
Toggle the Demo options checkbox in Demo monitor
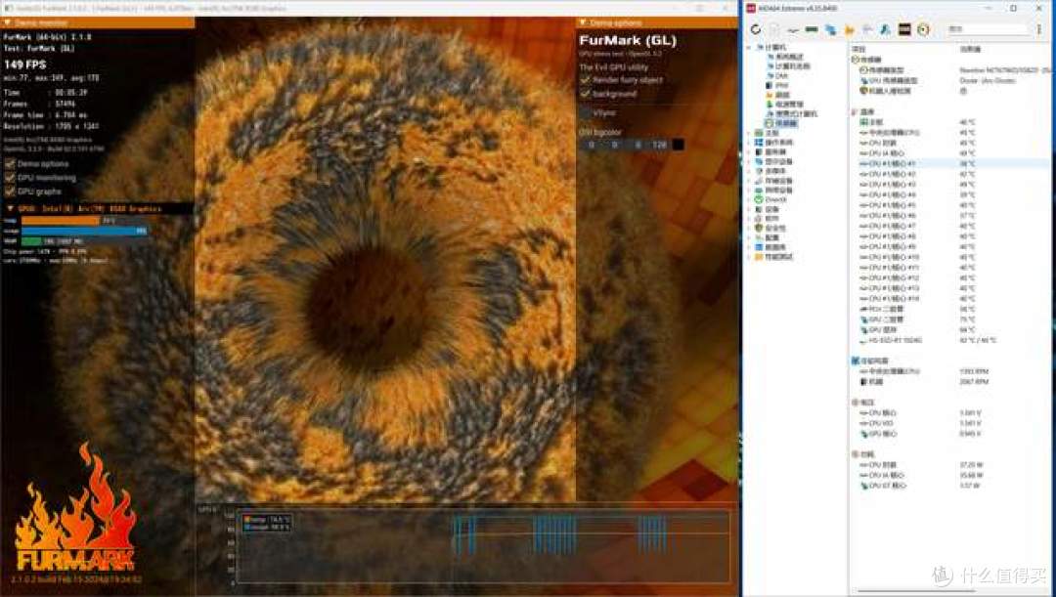(10, 163)
